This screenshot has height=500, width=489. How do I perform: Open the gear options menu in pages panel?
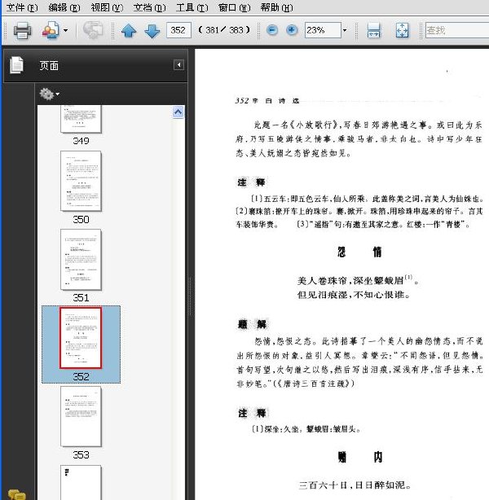coord(49,94)
